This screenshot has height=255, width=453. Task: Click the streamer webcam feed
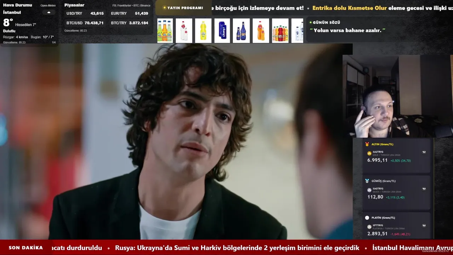pyautogui.click(x=397, y=96)
